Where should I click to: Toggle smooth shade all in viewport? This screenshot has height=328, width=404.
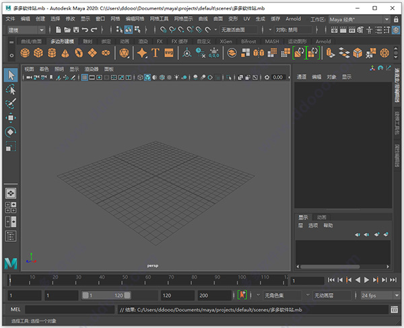pyautogui.click(x=148, y=78)
